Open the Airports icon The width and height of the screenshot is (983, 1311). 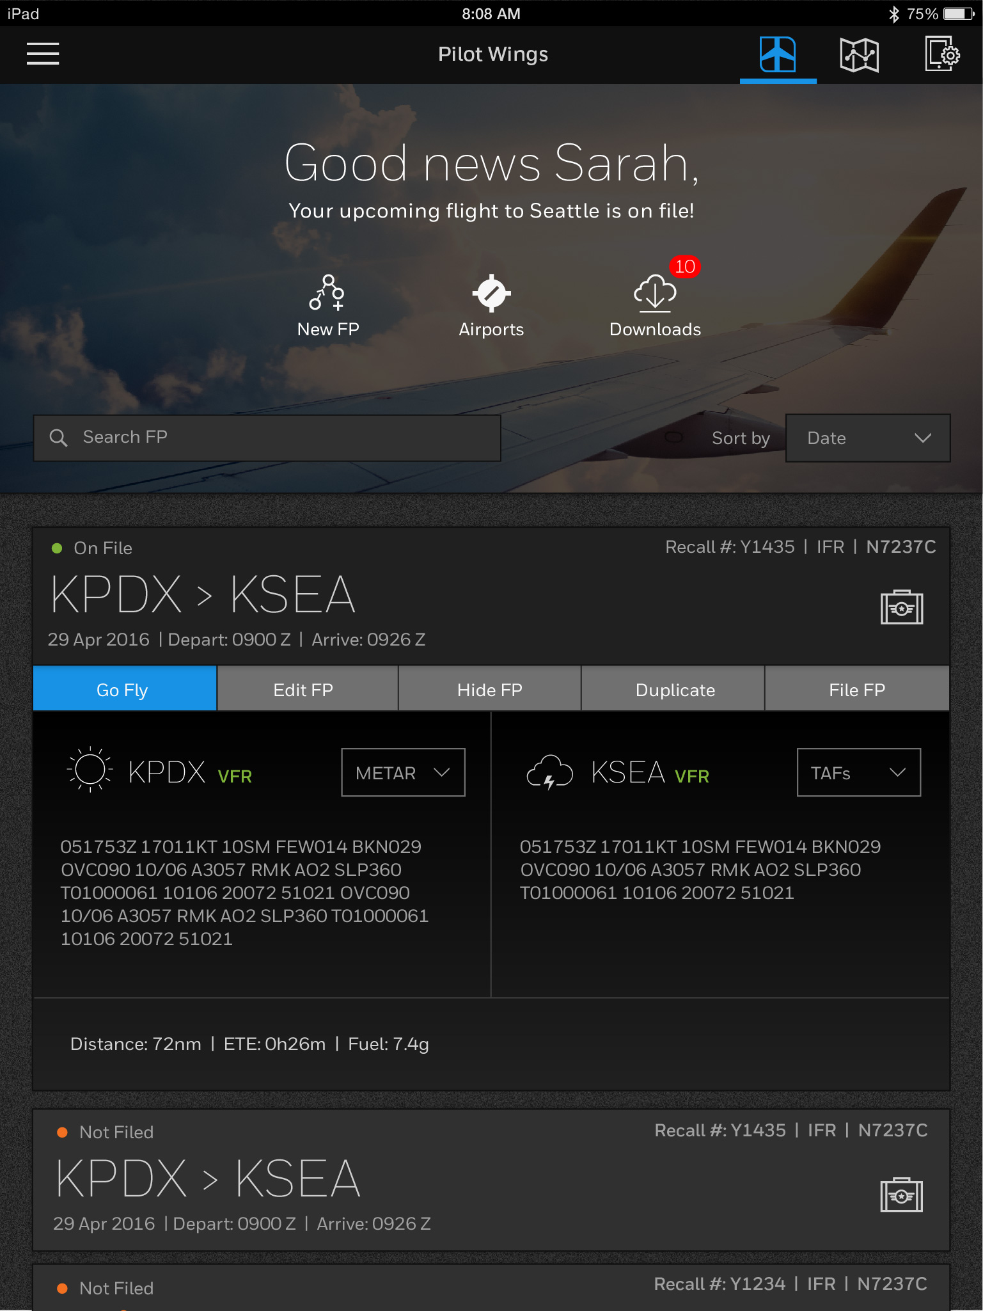tap(491, 294)
